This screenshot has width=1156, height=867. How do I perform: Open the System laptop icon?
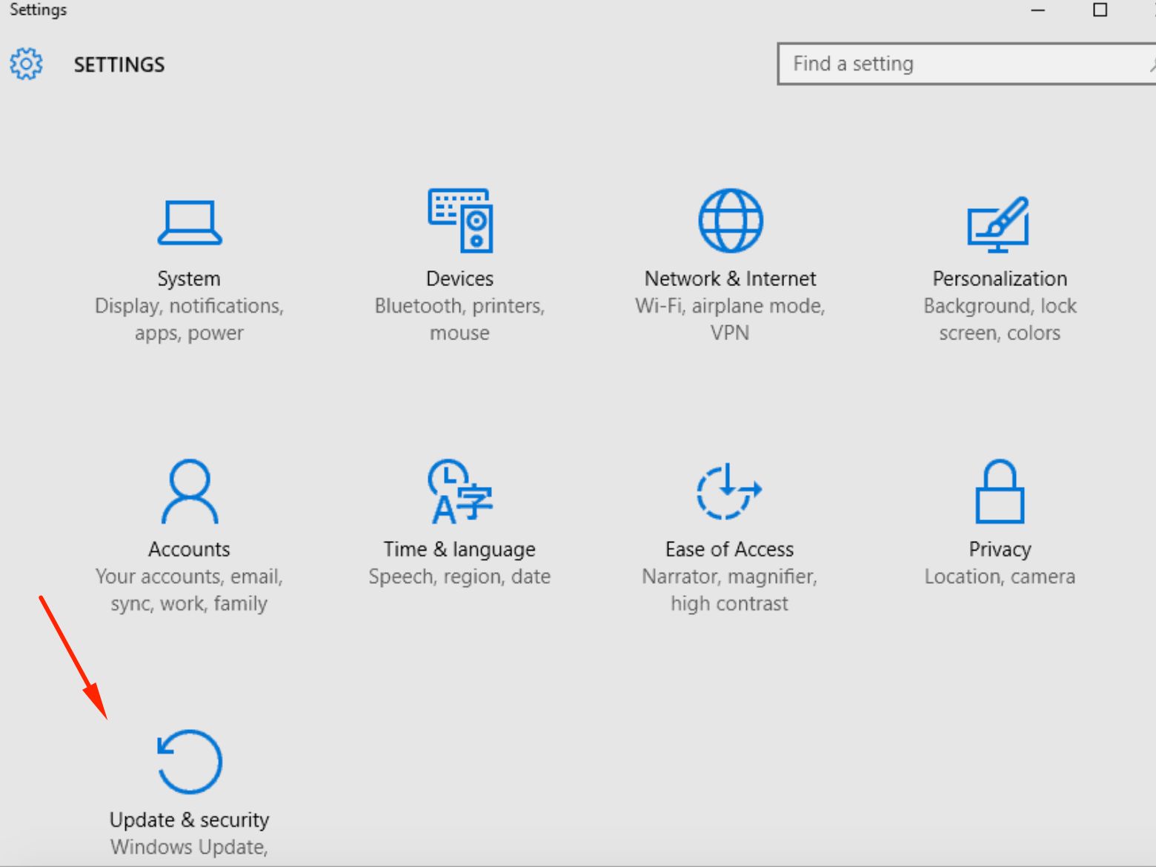(x=189, y=222)
